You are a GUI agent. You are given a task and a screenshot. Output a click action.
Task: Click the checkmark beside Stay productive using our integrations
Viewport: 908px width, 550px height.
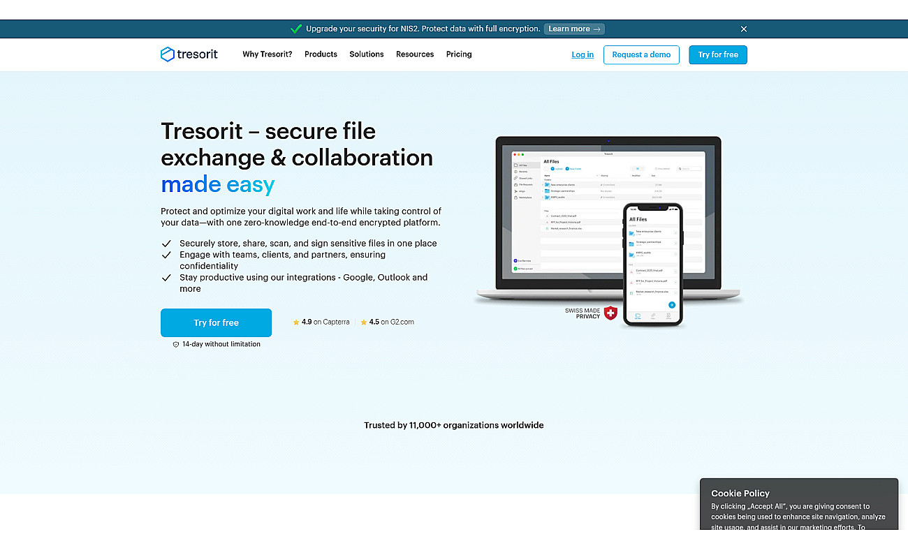166,277
